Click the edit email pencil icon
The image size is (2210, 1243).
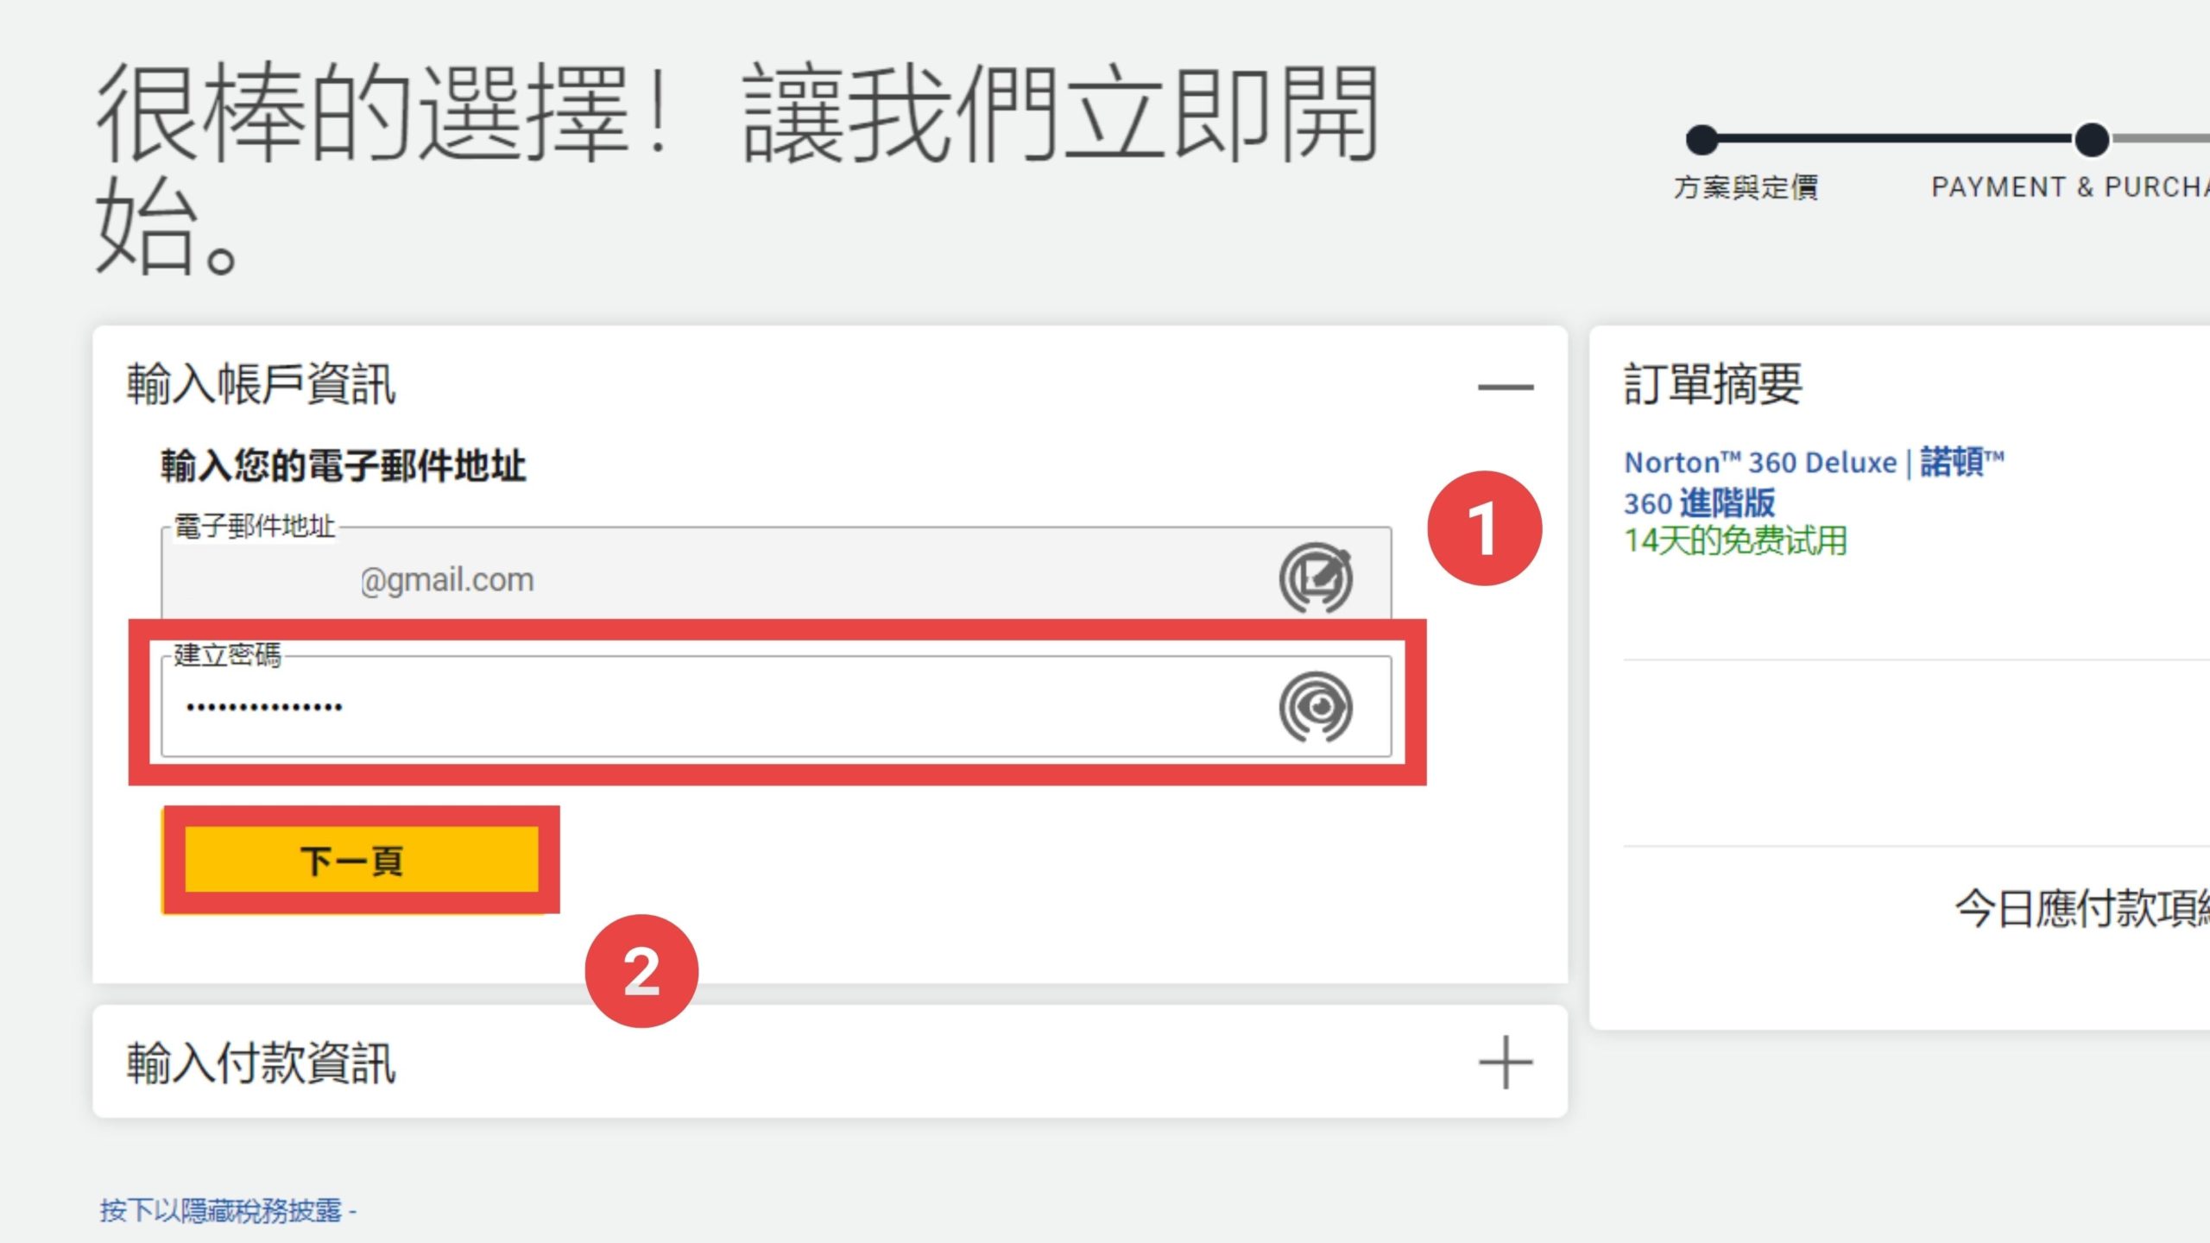1316,577
